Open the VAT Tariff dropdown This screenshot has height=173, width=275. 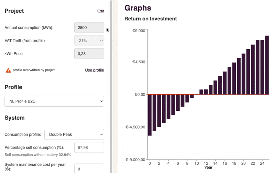point(89,41)
